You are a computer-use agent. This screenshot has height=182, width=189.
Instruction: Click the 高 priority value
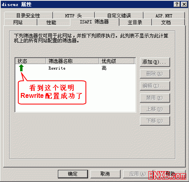click(104, 68)
